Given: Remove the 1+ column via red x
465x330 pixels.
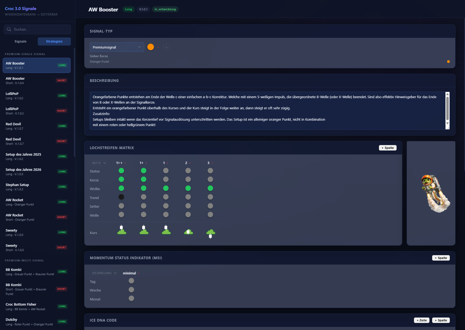Looking at the screenshot, I should coord(146,163).
